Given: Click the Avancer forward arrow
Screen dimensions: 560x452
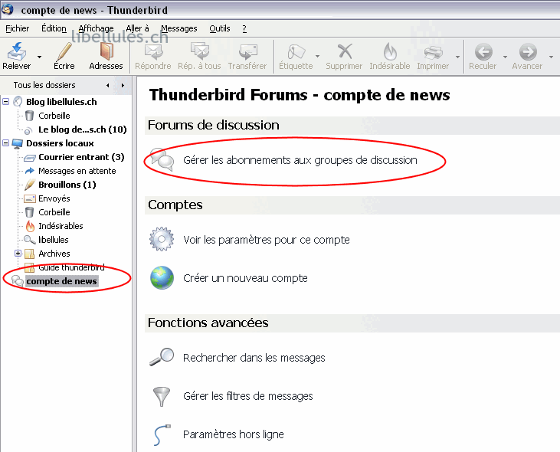Looking at the screenshot, I should tap(528, 52).
